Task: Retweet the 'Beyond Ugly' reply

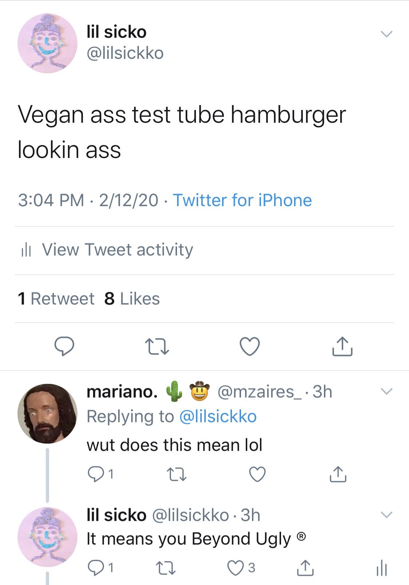Action: (167, 567)
